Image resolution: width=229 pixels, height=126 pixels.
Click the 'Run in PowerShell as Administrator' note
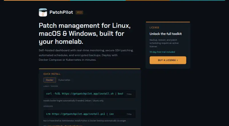(84, 121)
